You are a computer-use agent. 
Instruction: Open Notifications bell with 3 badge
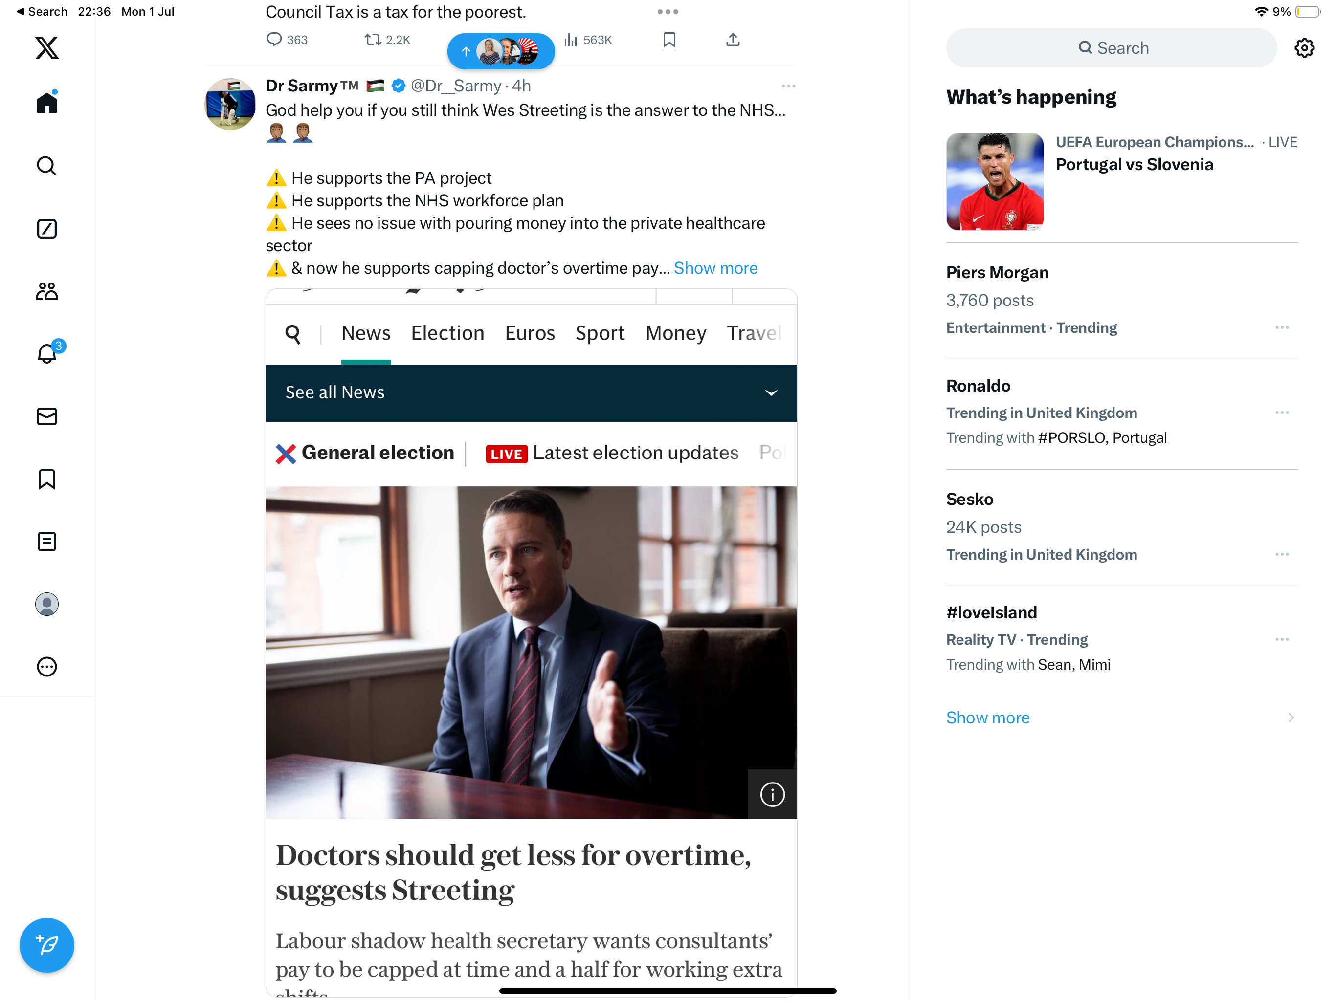pos(47,353)
